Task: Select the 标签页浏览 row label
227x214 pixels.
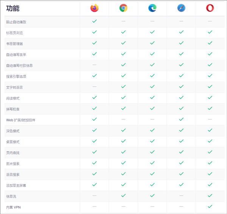Action: (x=14, y=33)
